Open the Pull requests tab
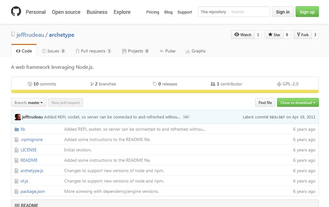This screenshot has width=329, height=207. pyautogui.click(x=93, y=51)
